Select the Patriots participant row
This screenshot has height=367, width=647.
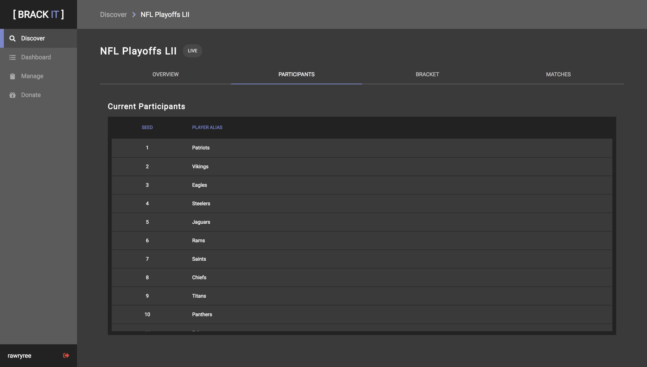click(x=201, y=148)
